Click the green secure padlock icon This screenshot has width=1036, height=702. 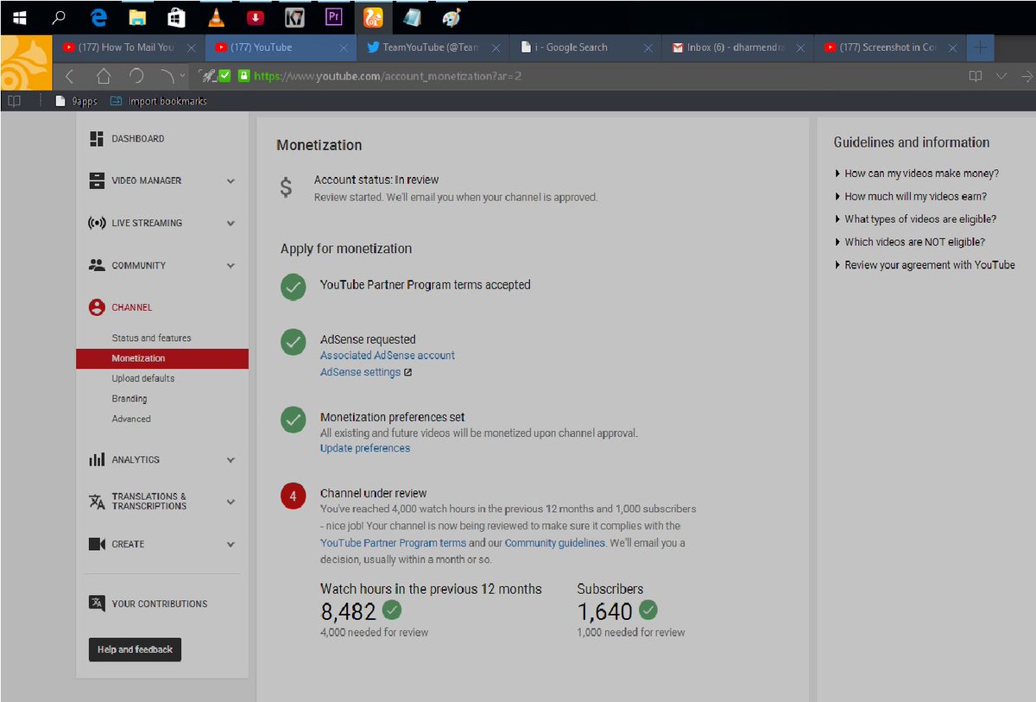pos(243,76)
